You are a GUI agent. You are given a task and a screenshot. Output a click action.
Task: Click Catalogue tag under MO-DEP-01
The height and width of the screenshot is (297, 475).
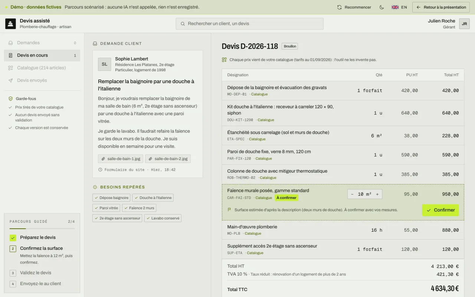[x=259, y=94]
